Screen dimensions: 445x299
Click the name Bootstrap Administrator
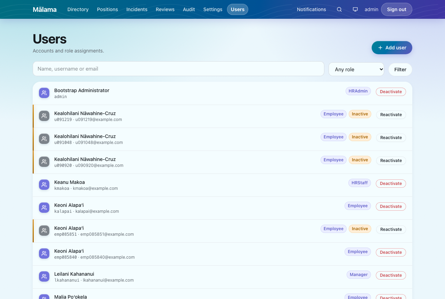(x=82, y=90)
